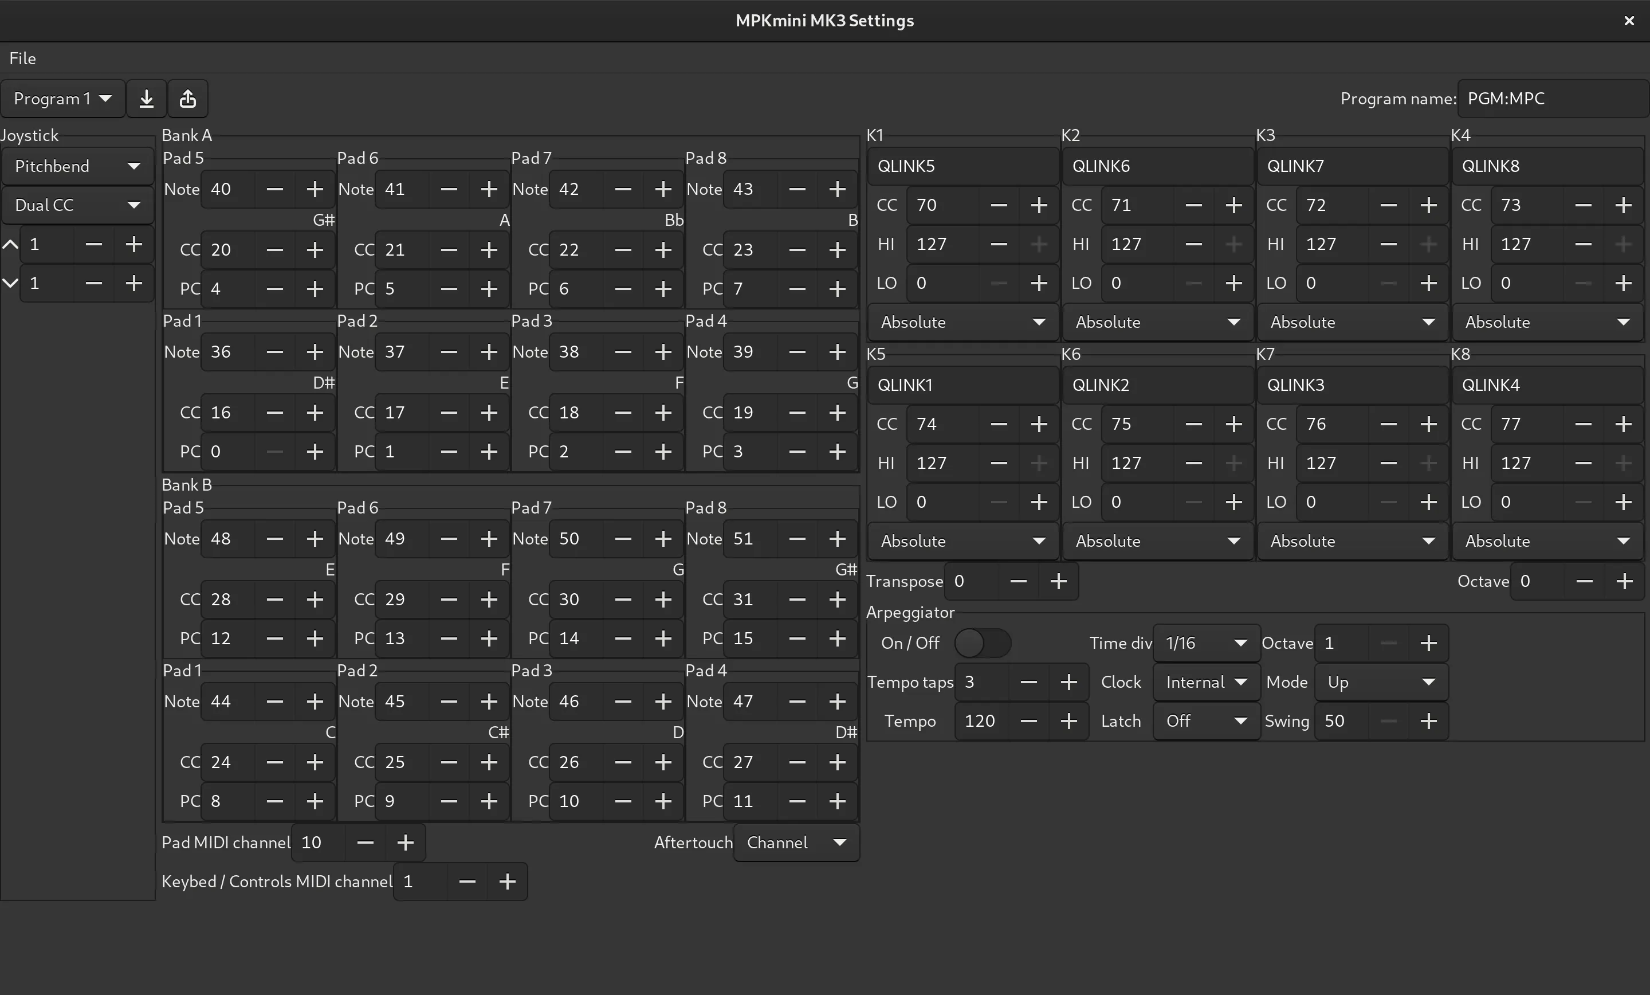The image size is (1650, 995).
Task: Decrease keyboard Octave value next to Transpose
Action: pos(1584,581)
